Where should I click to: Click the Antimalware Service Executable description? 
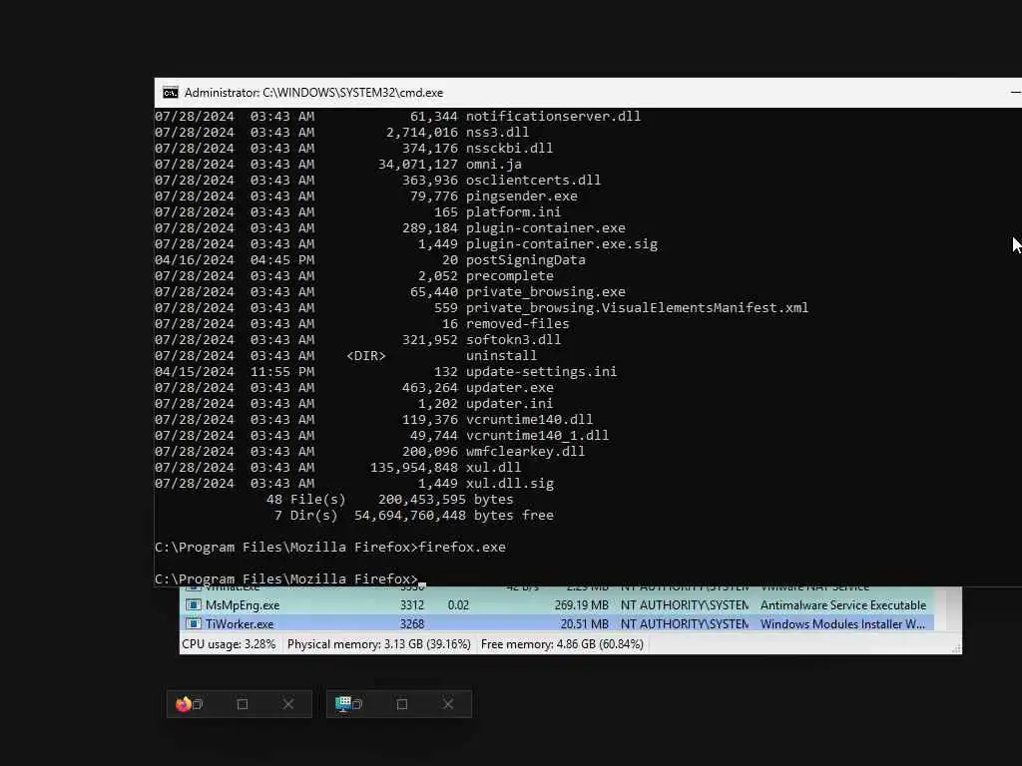pyautogui.click(x=842, y=605)
